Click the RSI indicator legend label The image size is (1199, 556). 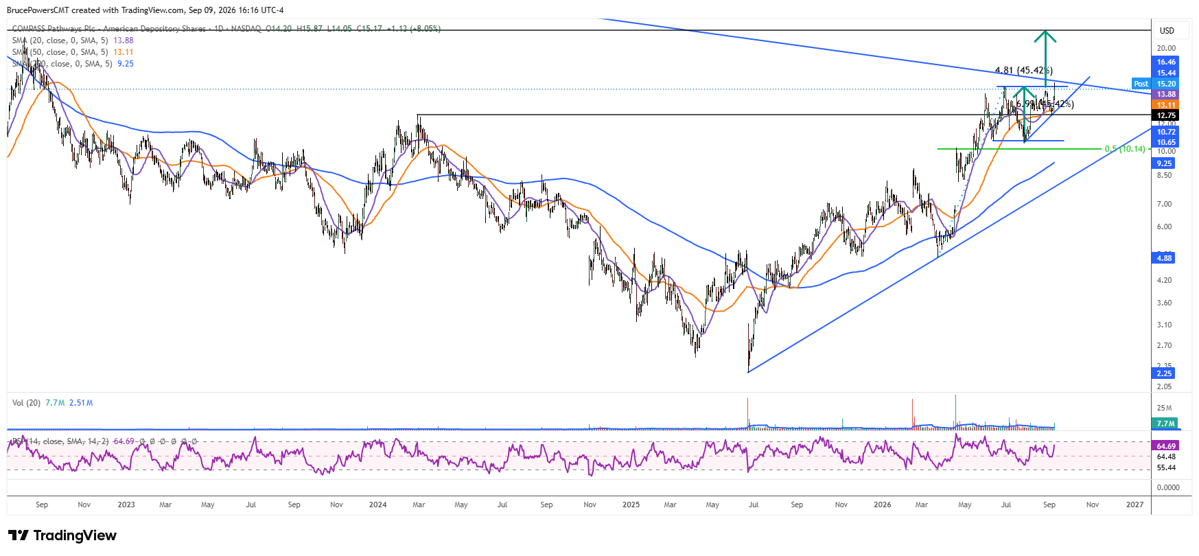point(60,441)
